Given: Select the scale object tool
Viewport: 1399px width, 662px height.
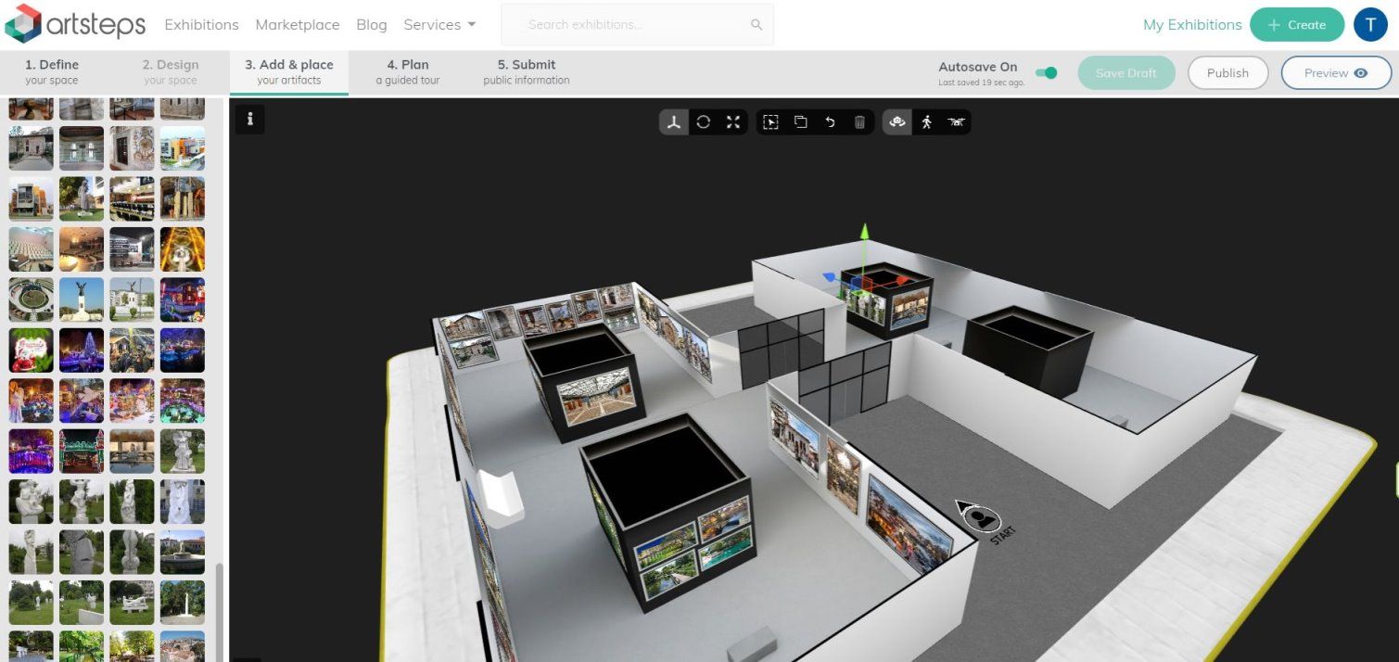Looking at the screenshot, I should (x=733, y=122).
